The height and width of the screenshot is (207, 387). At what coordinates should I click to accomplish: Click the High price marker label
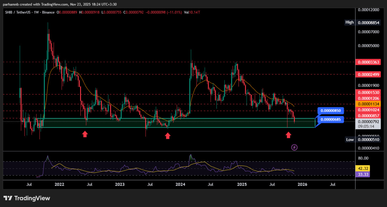(x=349, y=22)
